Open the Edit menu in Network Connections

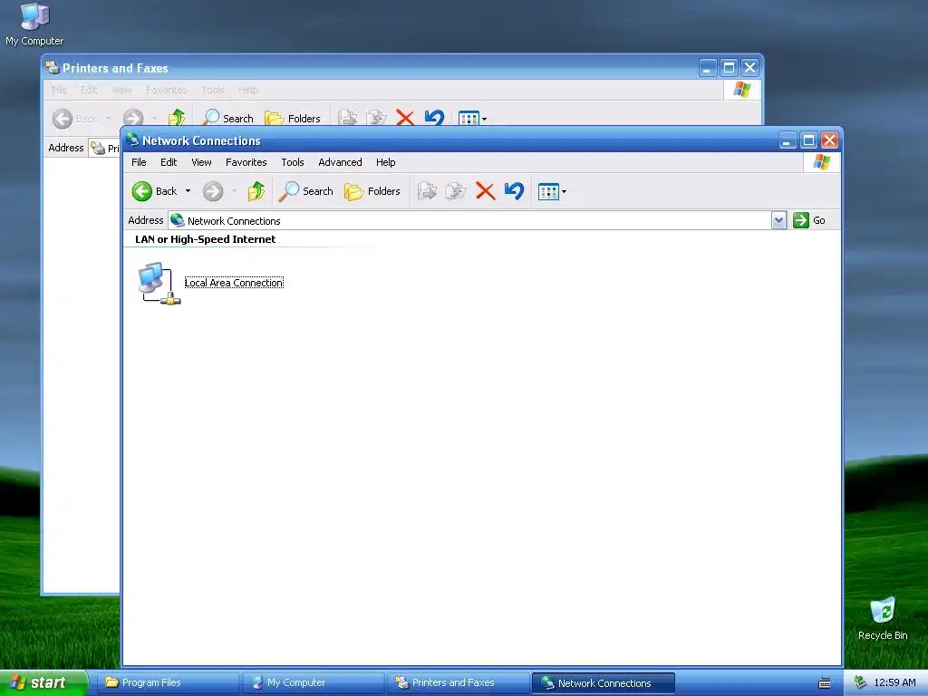tap(169, 162)
